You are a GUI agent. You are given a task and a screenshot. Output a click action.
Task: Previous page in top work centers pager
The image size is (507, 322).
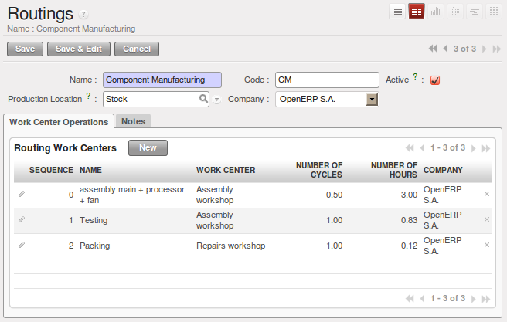422,148
